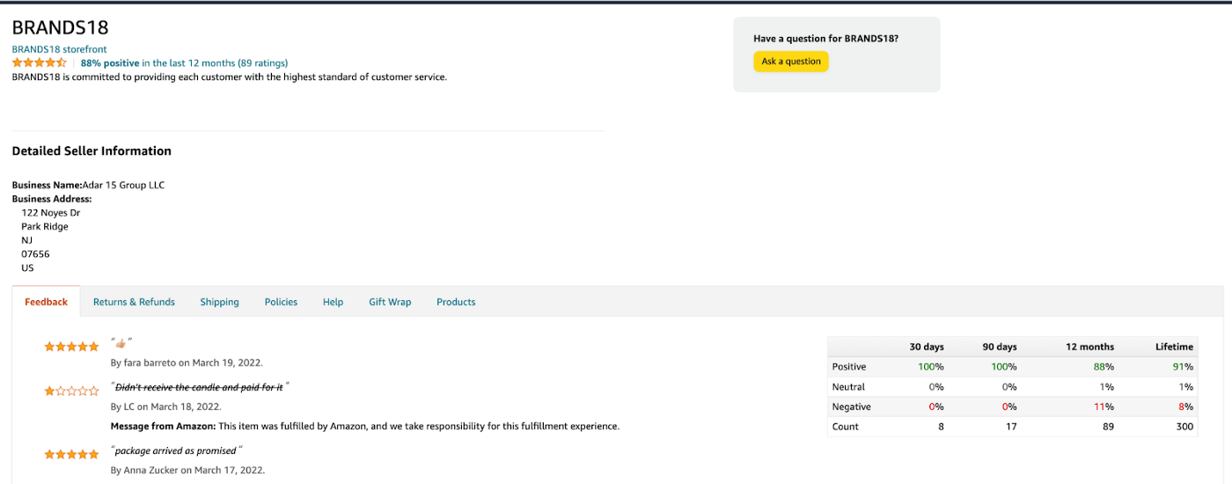Click the 07656 zip code
This screenshot has width=1232, height=484.
click(36, 253)
